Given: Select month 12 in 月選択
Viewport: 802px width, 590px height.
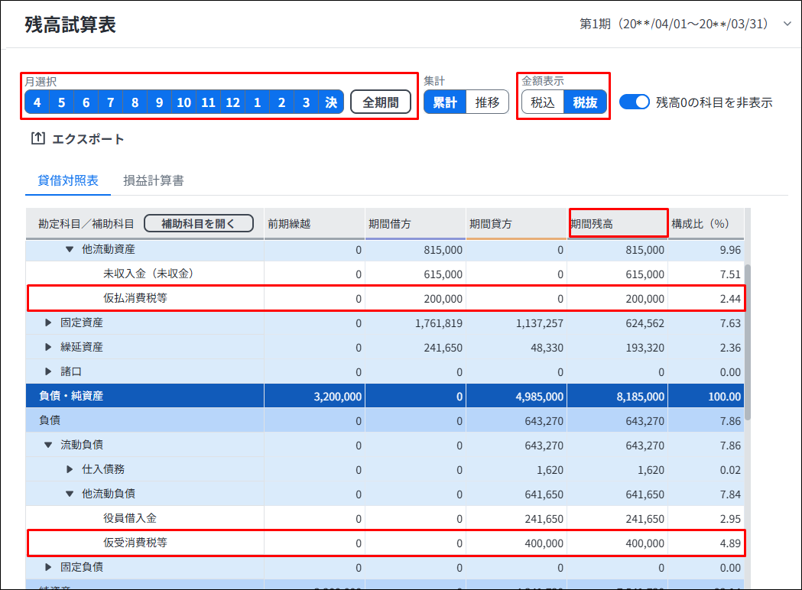Looking at the screenshot, I should coord(232,102).
